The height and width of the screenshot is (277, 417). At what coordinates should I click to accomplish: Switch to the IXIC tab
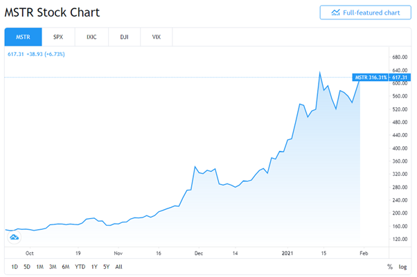[91, 37]
